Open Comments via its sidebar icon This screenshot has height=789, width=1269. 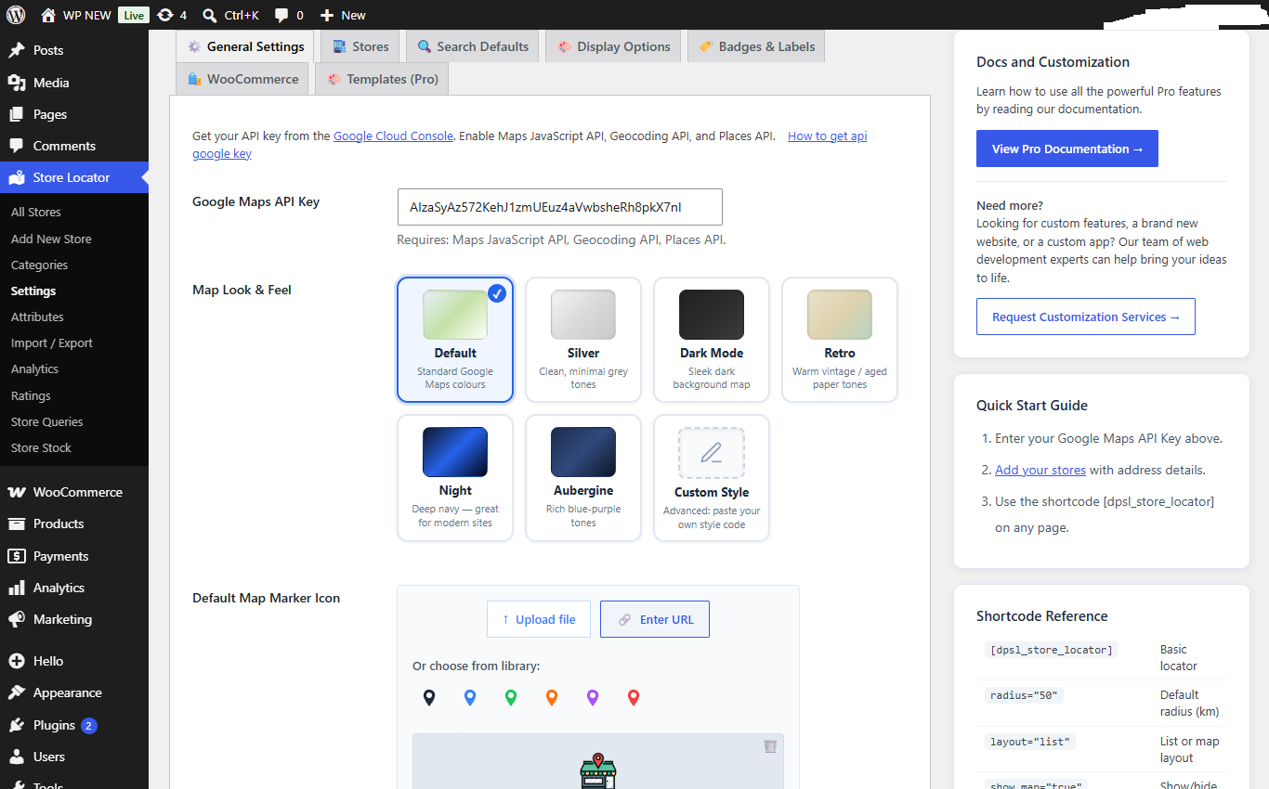tap(17, 146)
